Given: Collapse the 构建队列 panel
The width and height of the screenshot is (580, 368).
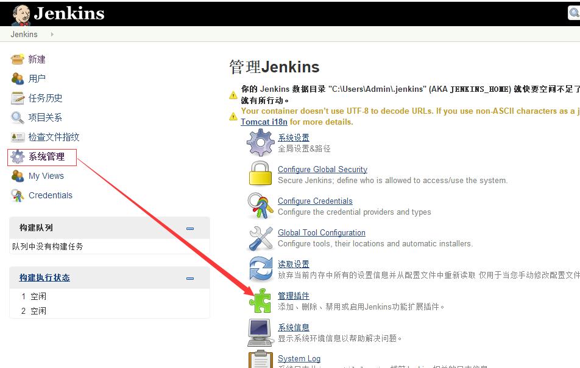Looking at the screenshot, I should (190, 229).
